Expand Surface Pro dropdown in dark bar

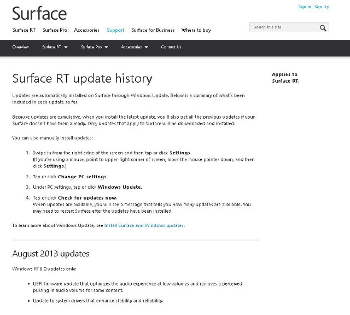click(95, 47)
